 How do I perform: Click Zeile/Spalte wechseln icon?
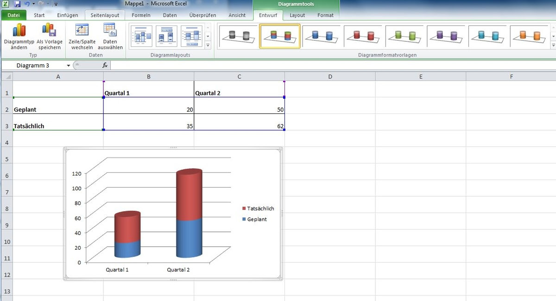click(82, 31)
